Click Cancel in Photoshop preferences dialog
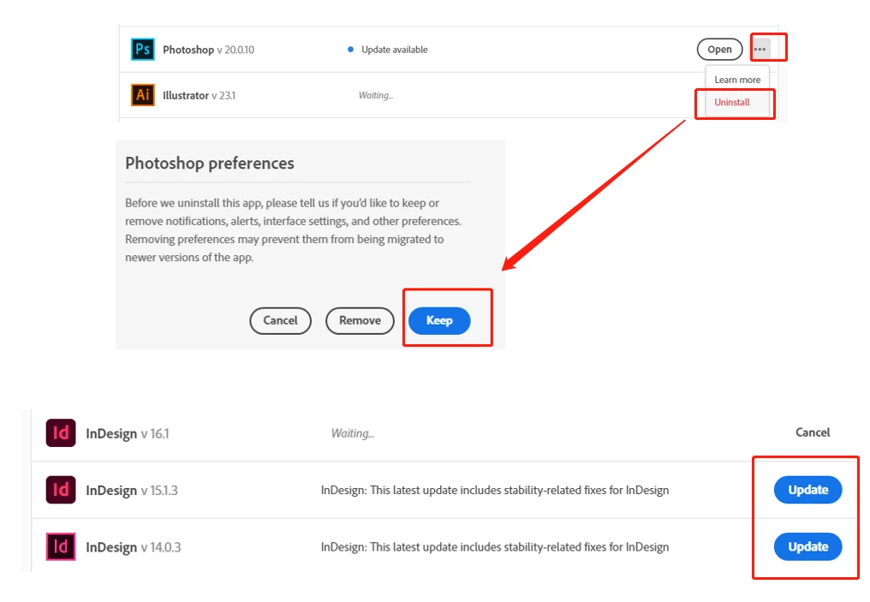Viewport: 870px width, 602px height. tap(280, 320)
